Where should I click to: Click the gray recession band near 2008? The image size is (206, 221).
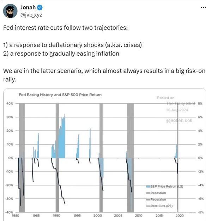pyautogui.click(x=131, y=158)
